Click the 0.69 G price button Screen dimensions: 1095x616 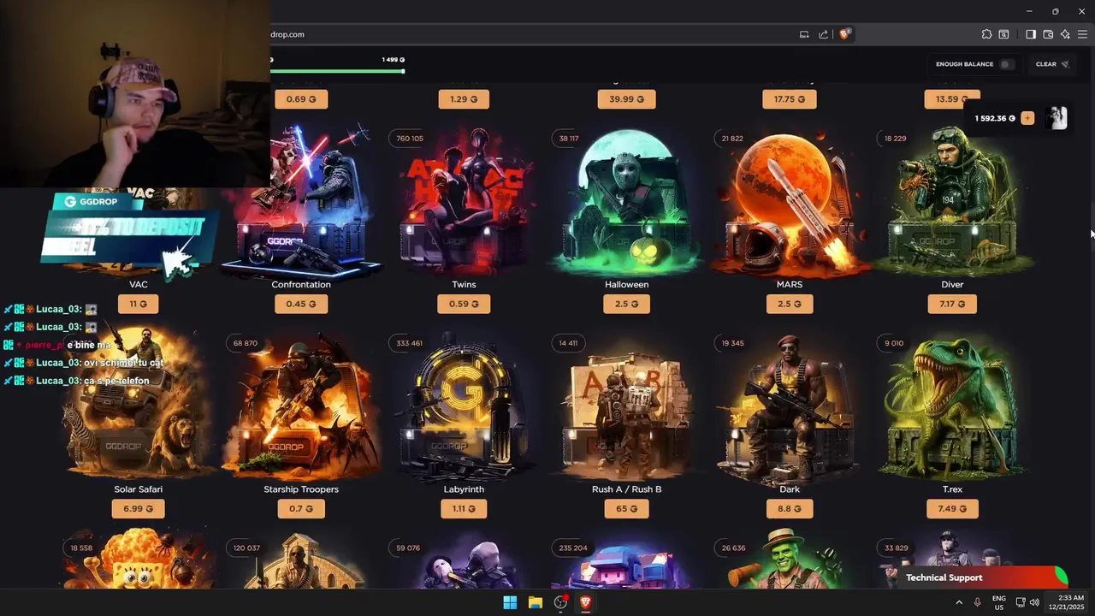click(x=301, y=99)
